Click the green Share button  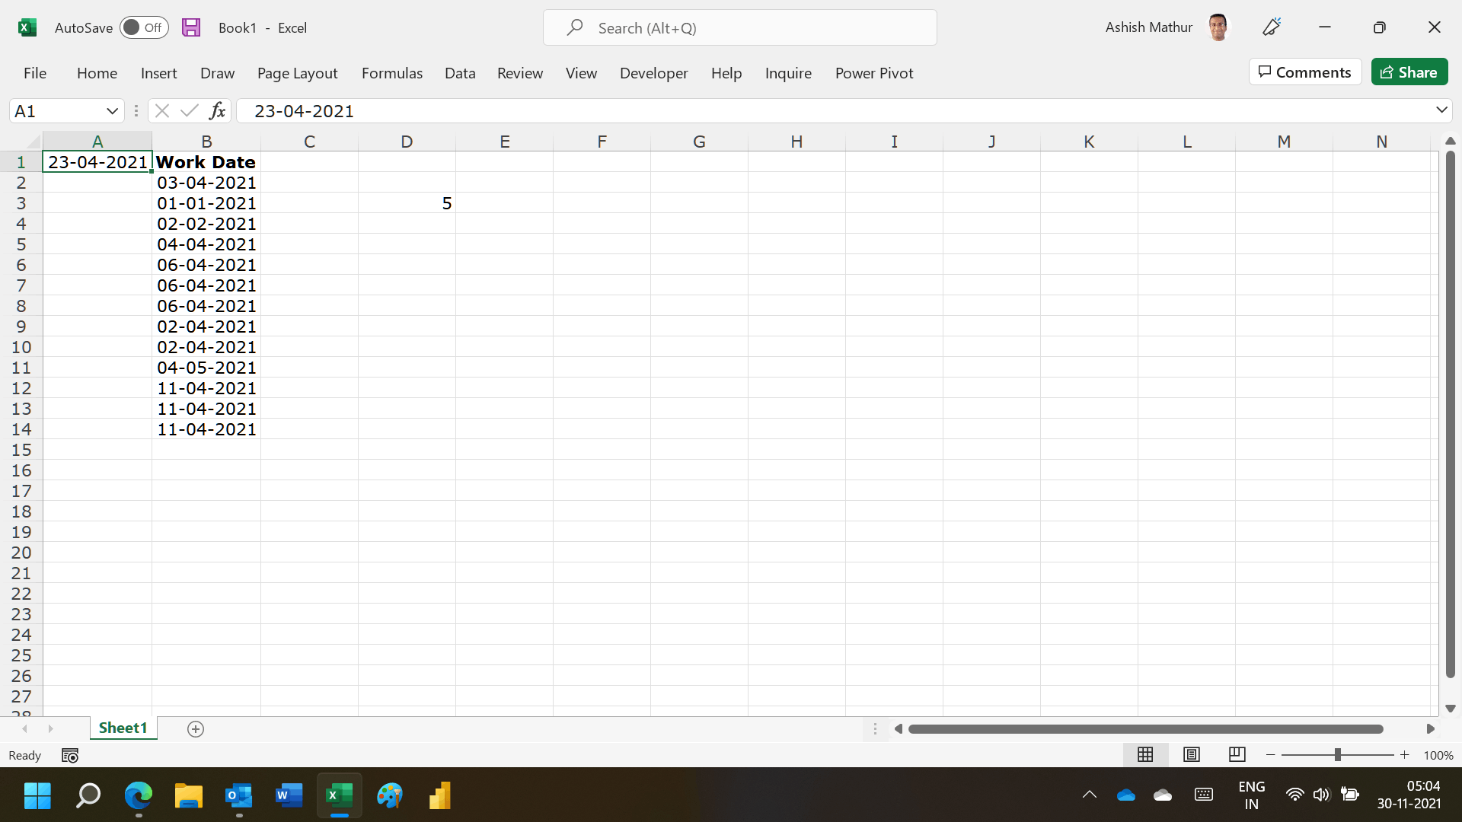(x=1409, y=72)
